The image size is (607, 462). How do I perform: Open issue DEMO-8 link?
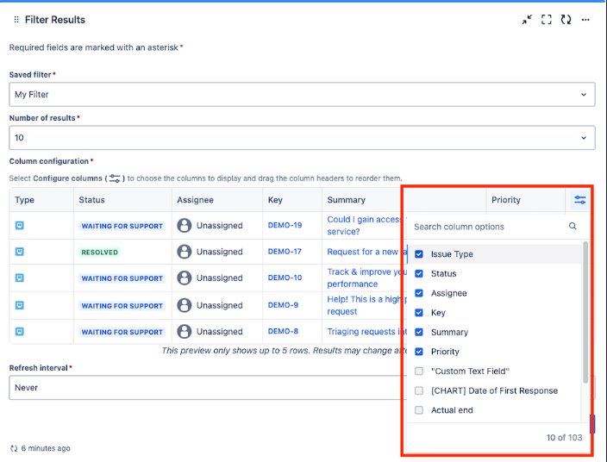pos(283,332)
